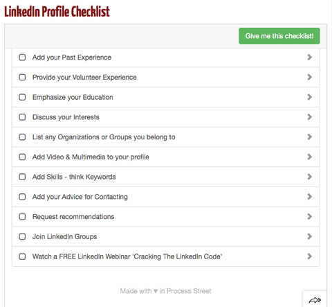Open the Watch a FREE LinkedIn Webinar arrow

(x=310, y=256)
